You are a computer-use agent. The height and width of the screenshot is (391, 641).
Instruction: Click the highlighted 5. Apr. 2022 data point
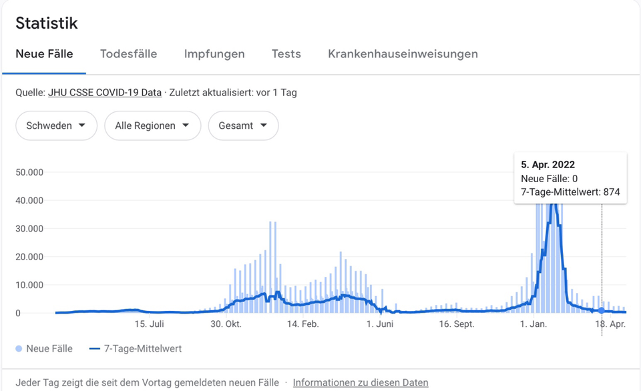coord(602,310)
